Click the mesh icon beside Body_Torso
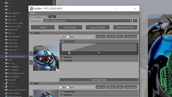 point(6,40)
